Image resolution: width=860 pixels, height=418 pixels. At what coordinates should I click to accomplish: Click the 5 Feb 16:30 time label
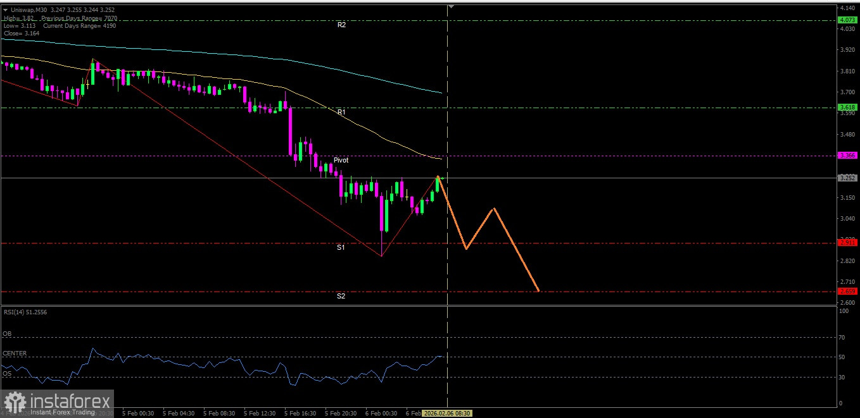[300, 413]
